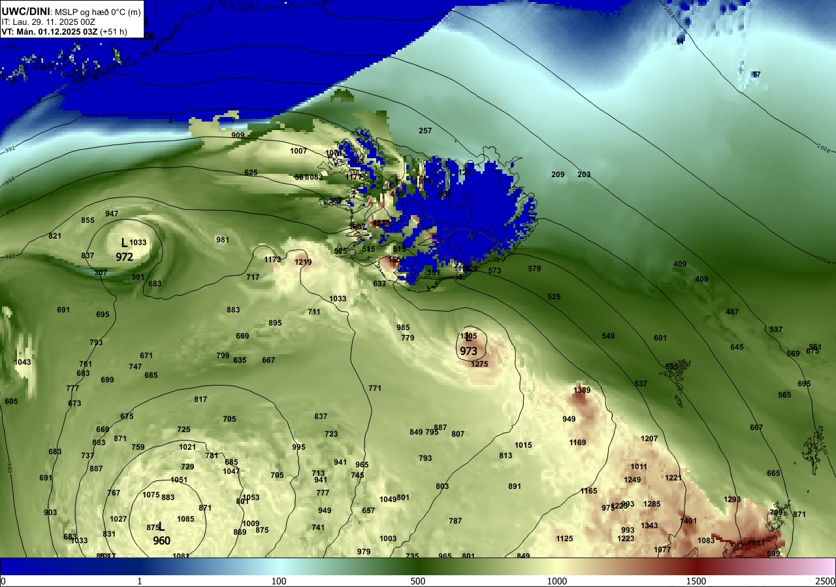Click the 1401 height value
Screen dimensions: 836x587
click(688, 521)
